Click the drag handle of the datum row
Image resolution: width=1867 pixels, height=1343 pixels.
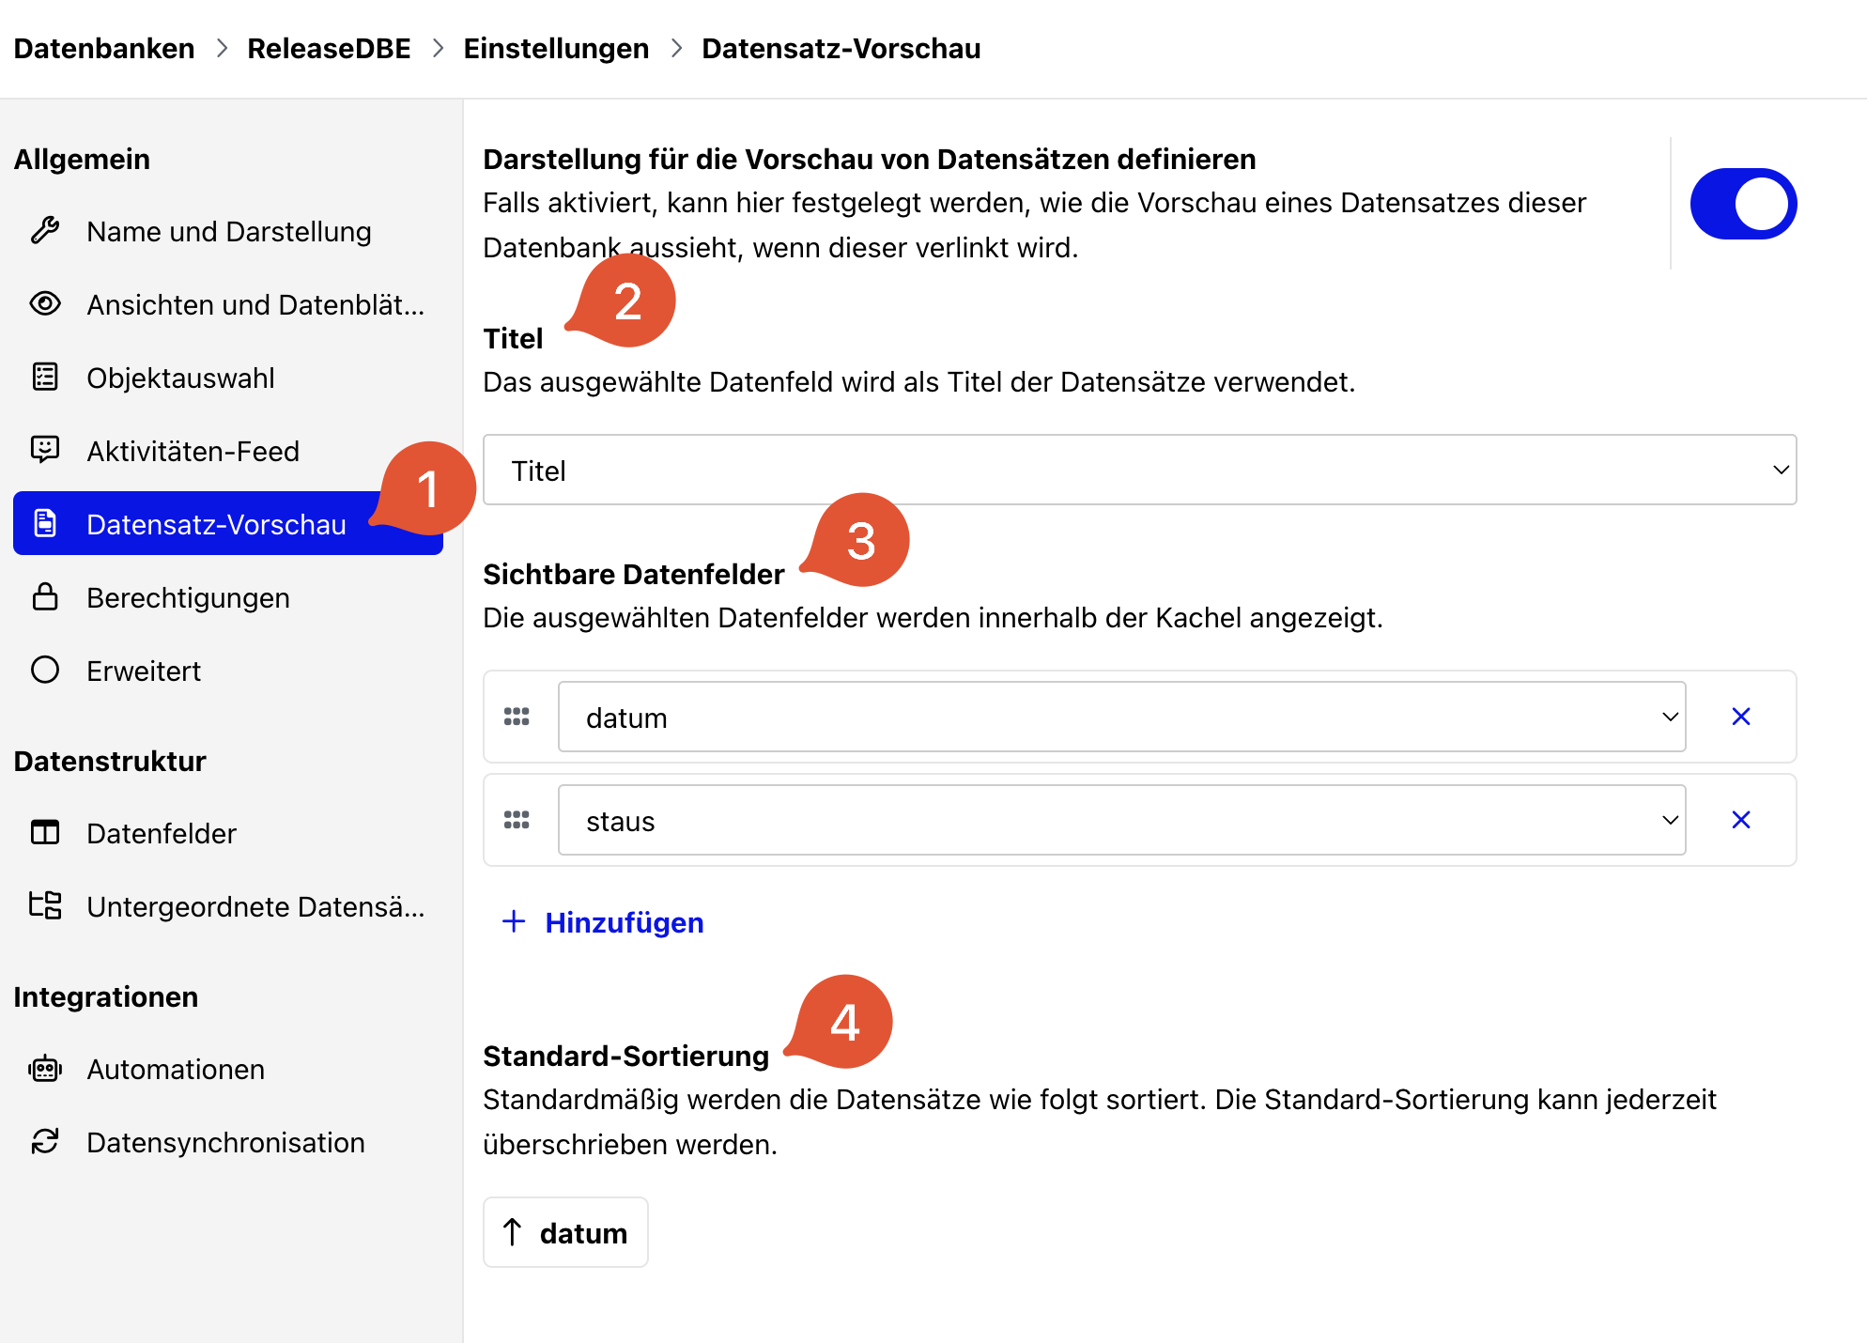point(517,717)
